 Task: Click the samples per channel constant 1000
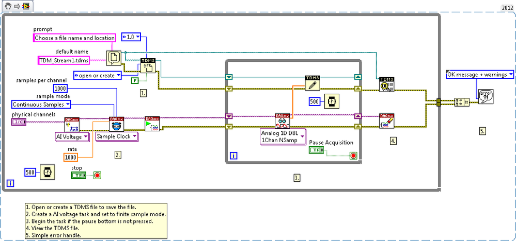[61, 88]
